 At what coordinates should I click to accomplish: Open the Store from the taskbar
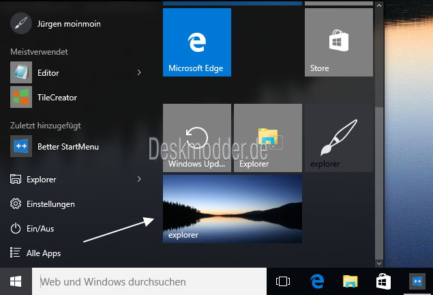click(x=383, y=281)
